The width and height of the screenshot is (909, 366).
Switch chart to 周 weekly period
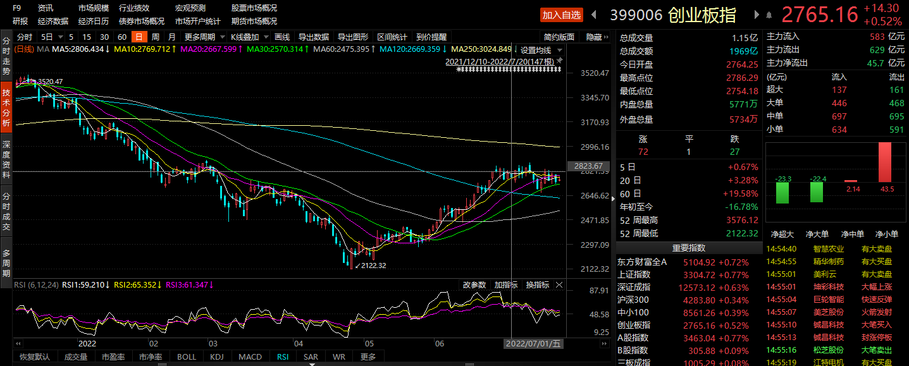155,37
